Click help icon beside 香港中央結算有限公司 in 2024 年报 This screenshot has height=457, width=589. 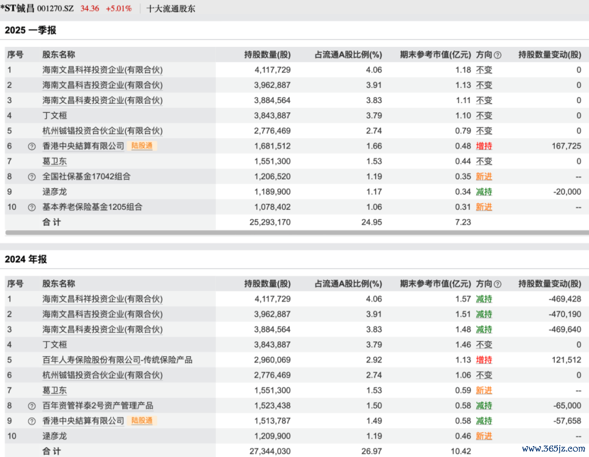click(x=32, y=421)
